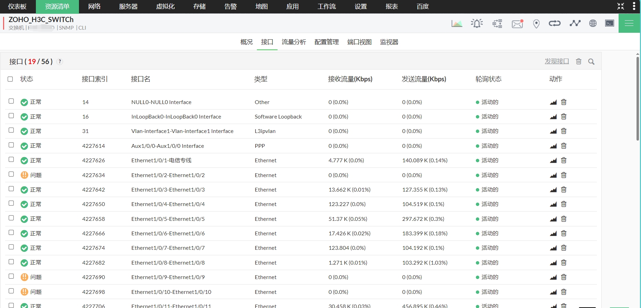
Task: Switch to the 流量分析 tab
Action: pos(293,42)
